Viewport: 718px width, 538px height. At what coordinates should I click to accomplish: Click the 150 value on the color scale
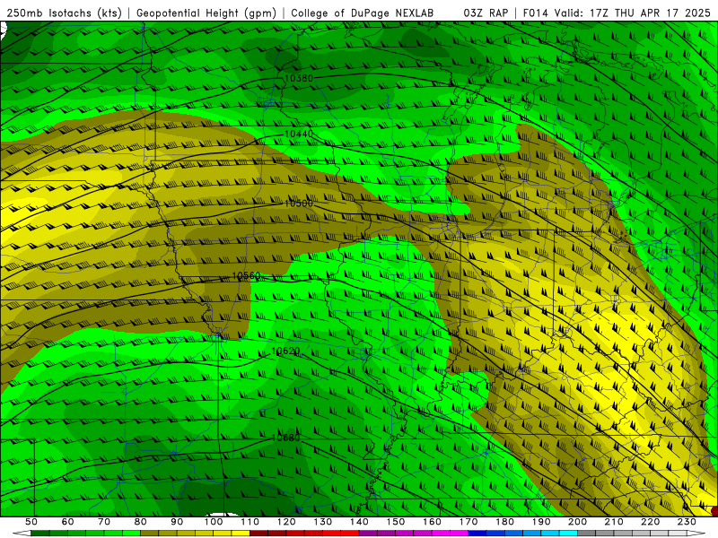click(396, 522)
